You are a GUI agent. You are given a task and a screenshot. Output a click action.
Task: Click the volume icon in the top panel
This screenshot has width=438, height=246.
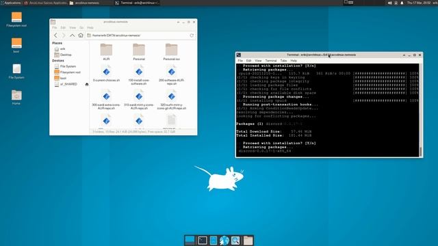[389, 3]
